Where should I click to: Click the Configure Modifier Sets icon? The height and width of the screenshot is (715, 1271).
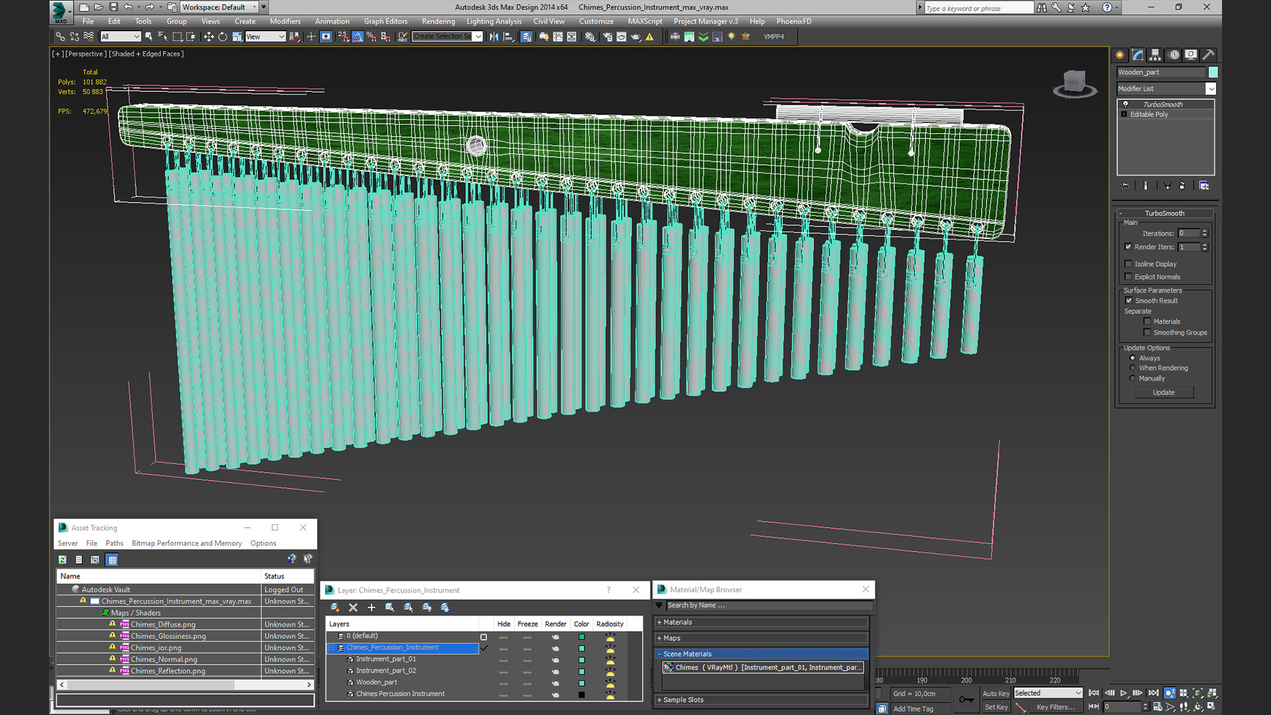pos(1203,186)
